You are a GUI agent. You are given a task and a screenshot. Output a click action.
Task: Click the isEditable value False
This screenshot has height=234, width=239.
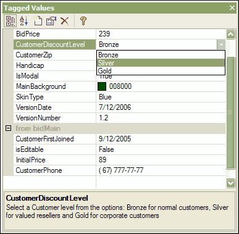[x=106, y=149]
